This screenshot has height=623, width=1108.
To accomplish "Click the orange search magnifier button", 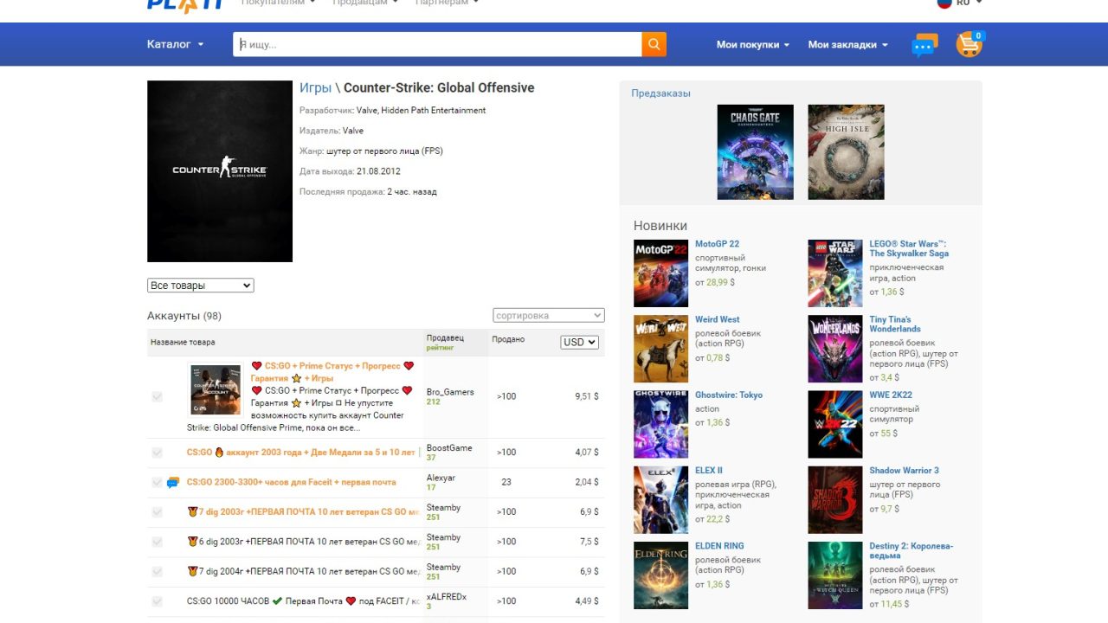I will coord(654,44).
